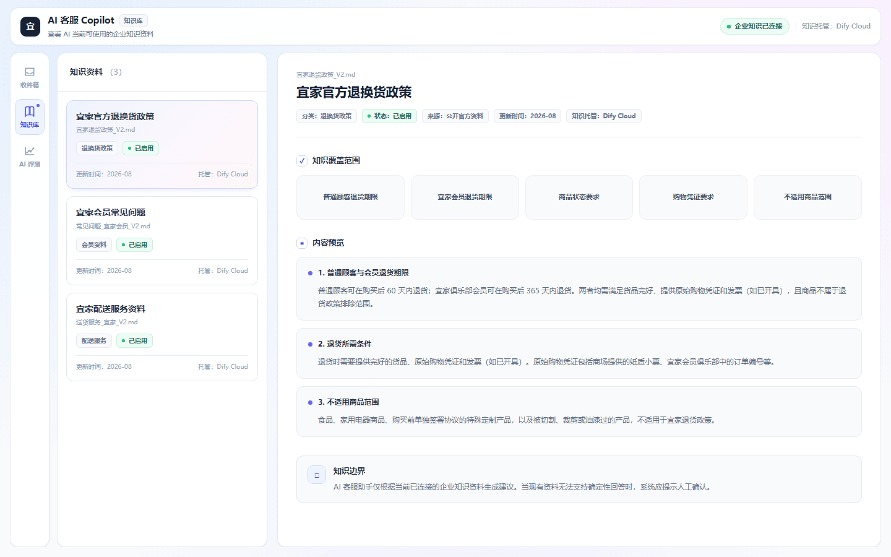Click 已启用 status in 会员常见问题 card
891x557 pixels.
pos(134,245)
